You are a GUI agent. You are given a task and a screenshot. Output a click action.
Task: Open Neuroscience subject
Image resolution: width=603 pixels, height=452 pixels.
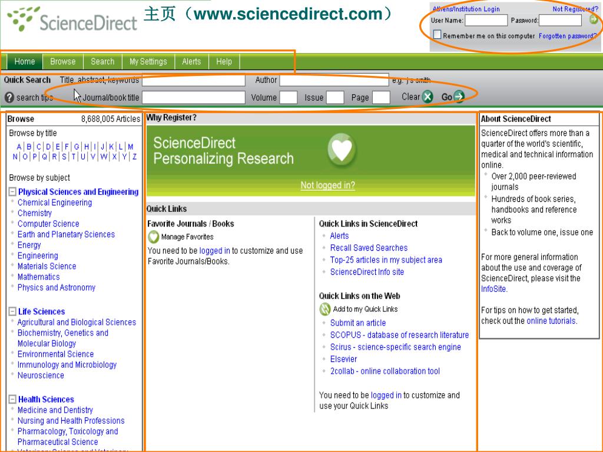[x=41, y=375]
